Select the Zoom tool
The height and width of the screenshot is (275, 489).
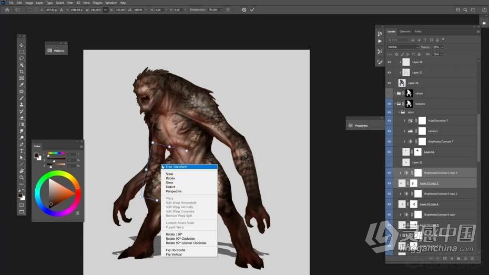tap(22, 177)
